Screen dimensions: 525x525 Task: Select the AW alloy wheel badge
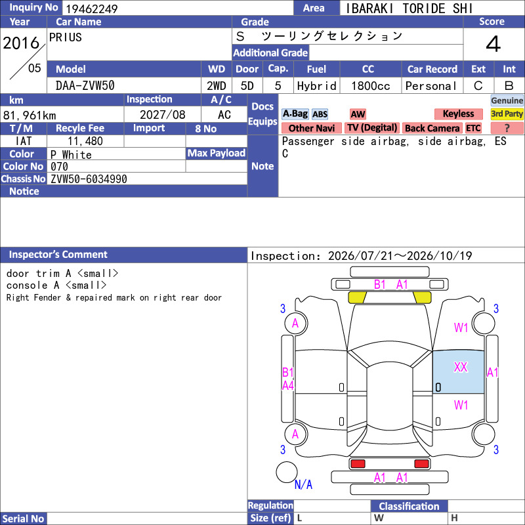point(358,114)
